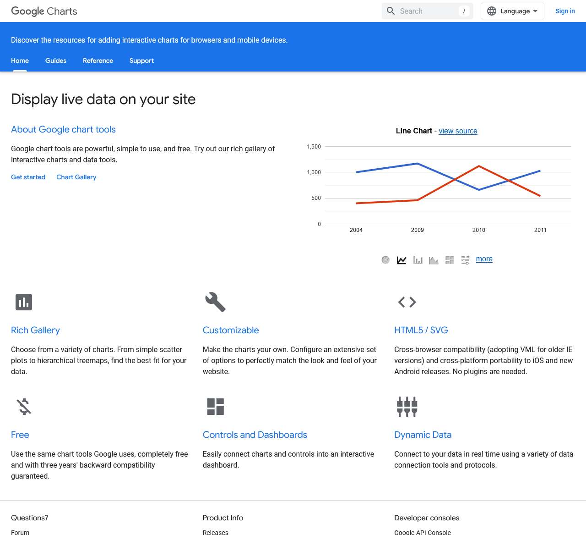Open the Reference tab
The width and height of the screenshot is (586, 535).
click(x=98, y=61)
